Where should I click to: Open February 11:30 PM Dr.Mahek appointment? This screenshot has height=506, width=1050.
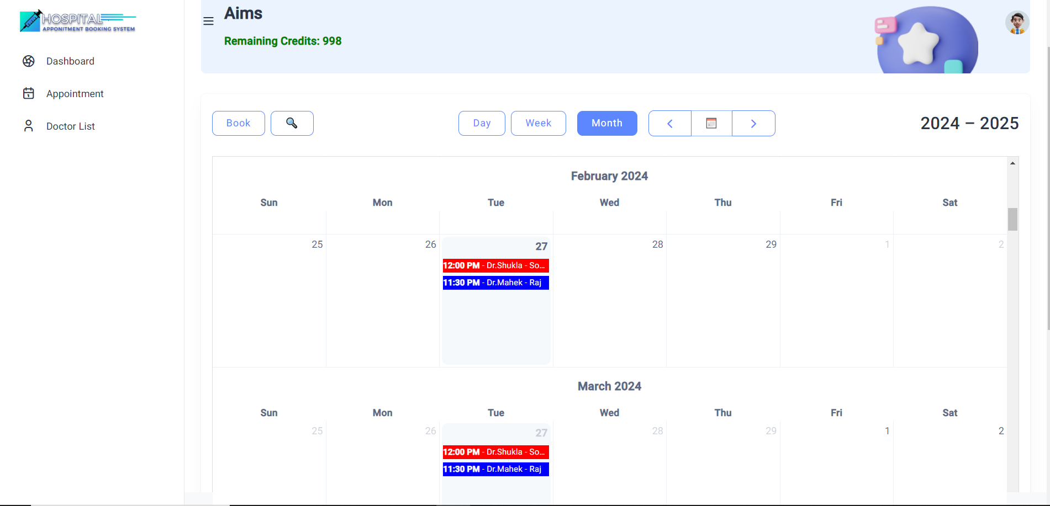(x=495, y=283)
